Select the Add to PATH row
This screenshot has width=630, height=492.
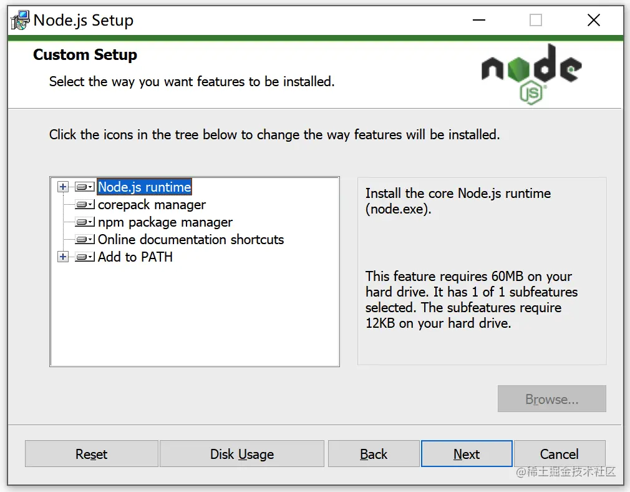tap(135, 257)
